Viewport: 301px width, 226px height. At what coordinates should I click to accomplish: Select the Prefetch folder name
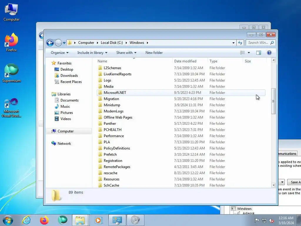110,154
